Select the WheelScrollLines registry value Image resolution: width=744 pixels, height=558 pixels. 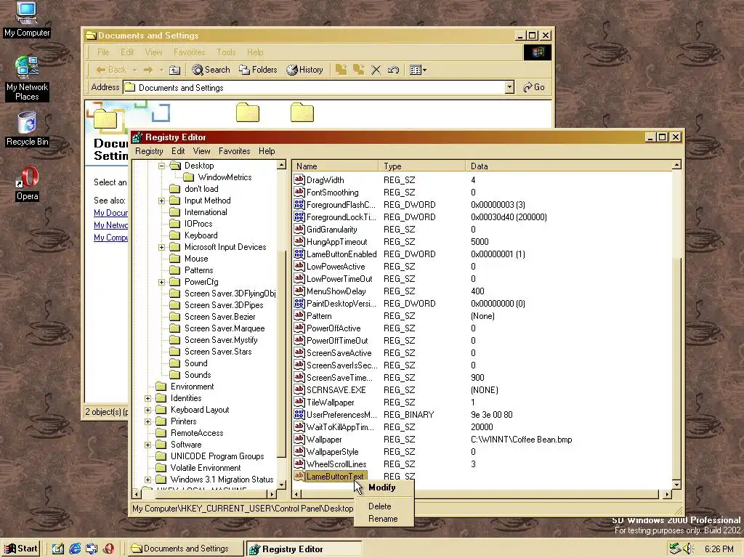[x=331, y=464]
